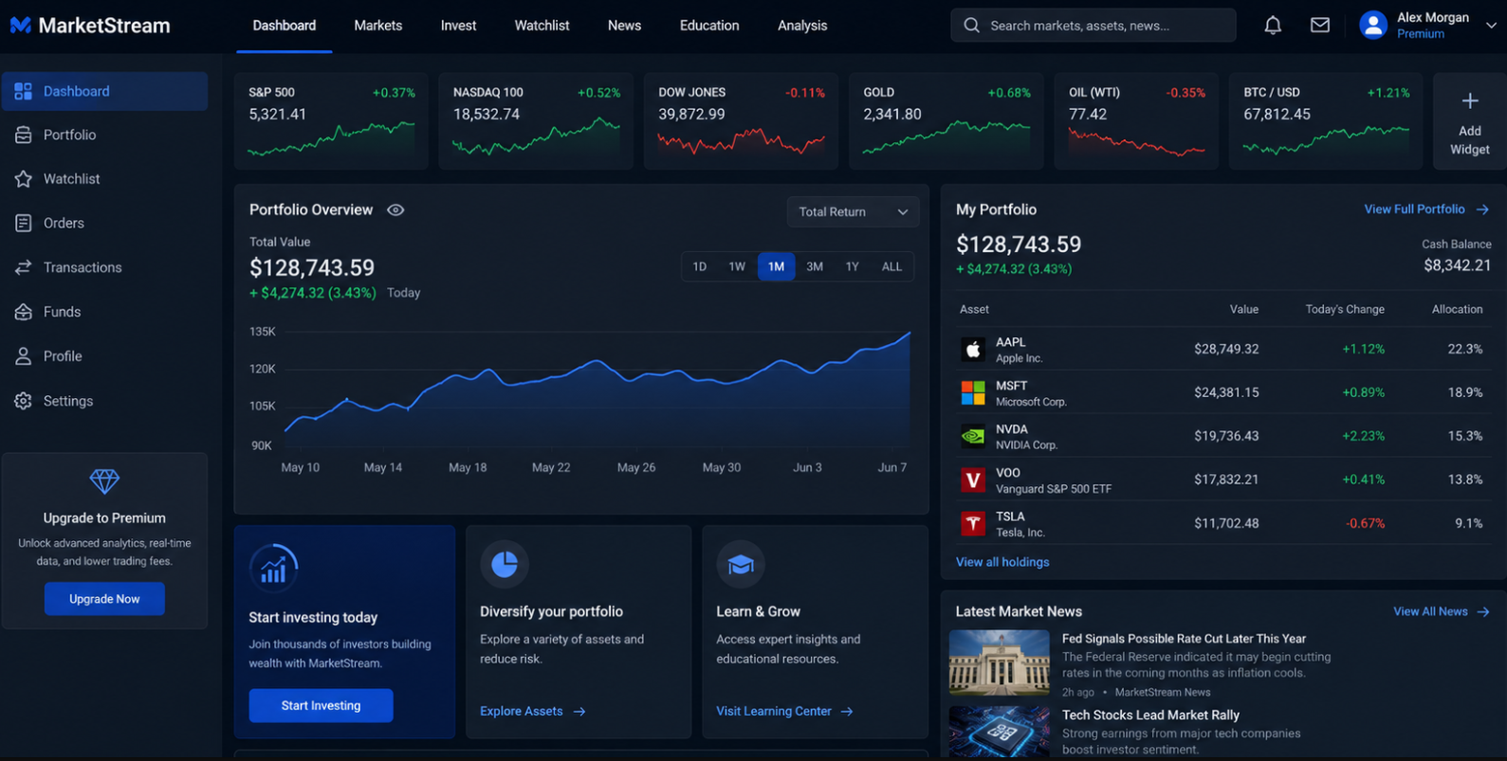Click the Start Investing button
1507x761 pixels.
(322, 706)
